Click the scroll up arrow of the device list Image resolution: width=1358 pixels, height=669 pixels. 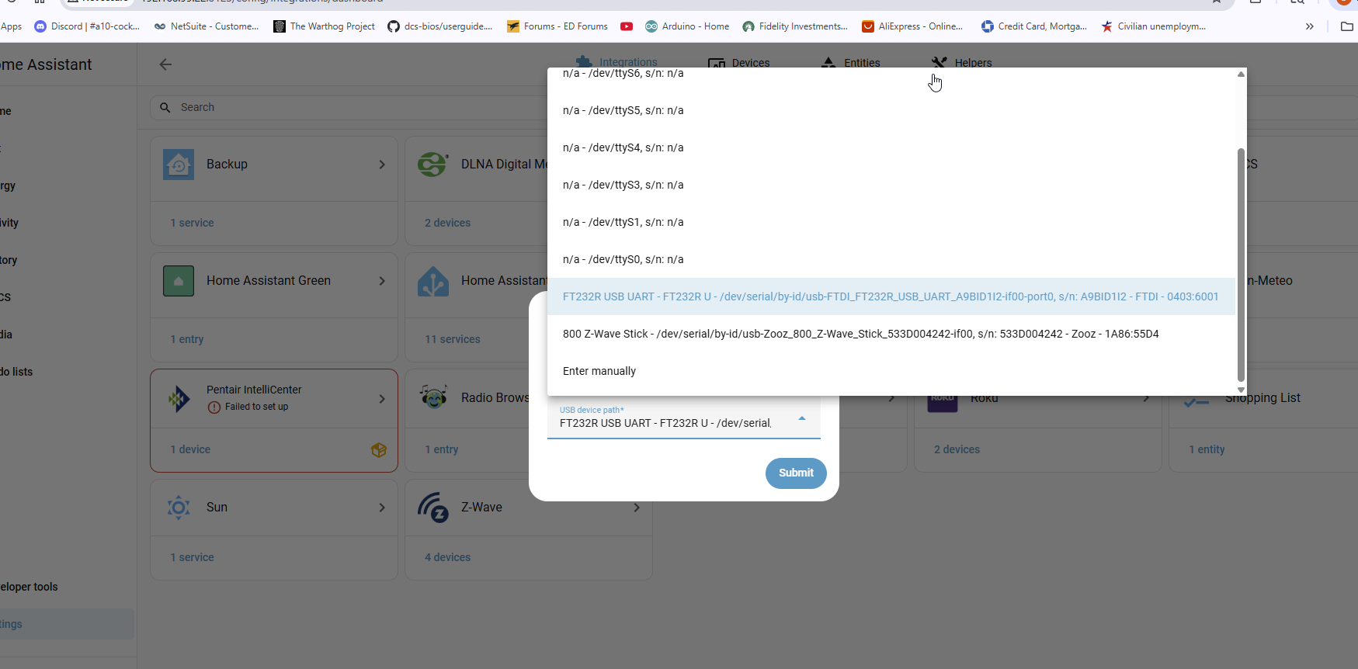point(1241,75)
